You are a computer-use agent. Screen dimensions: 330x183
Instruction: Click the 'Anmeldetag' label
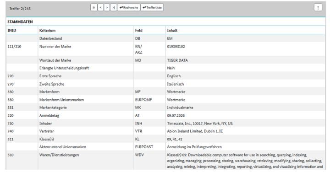(x=49, y=116)
